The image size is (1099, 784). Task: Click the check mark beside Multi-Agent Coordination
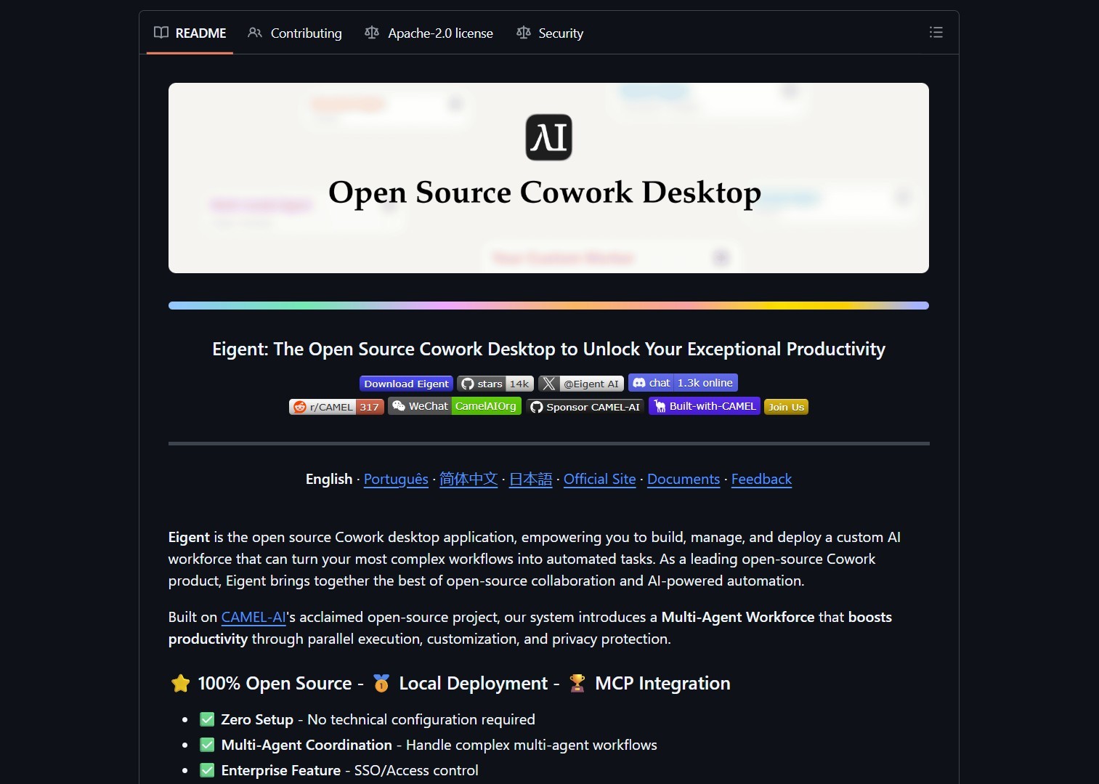pyautogui.click(x=207, y=745)
